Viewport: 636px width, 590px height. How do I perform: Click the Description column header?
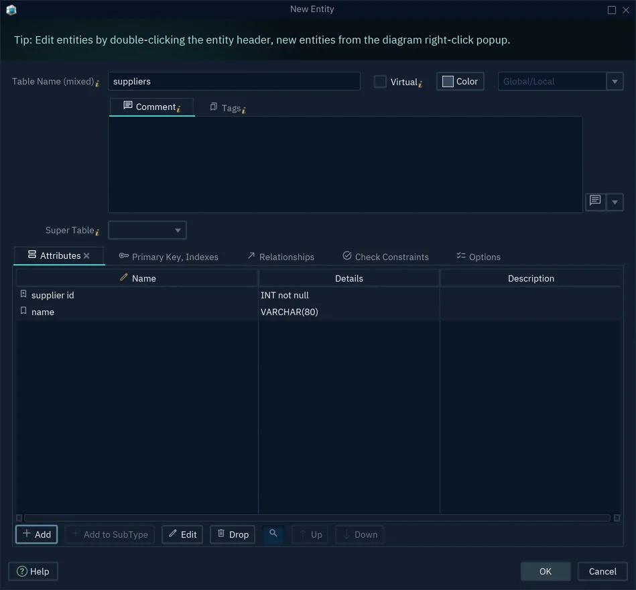[531, 278]
